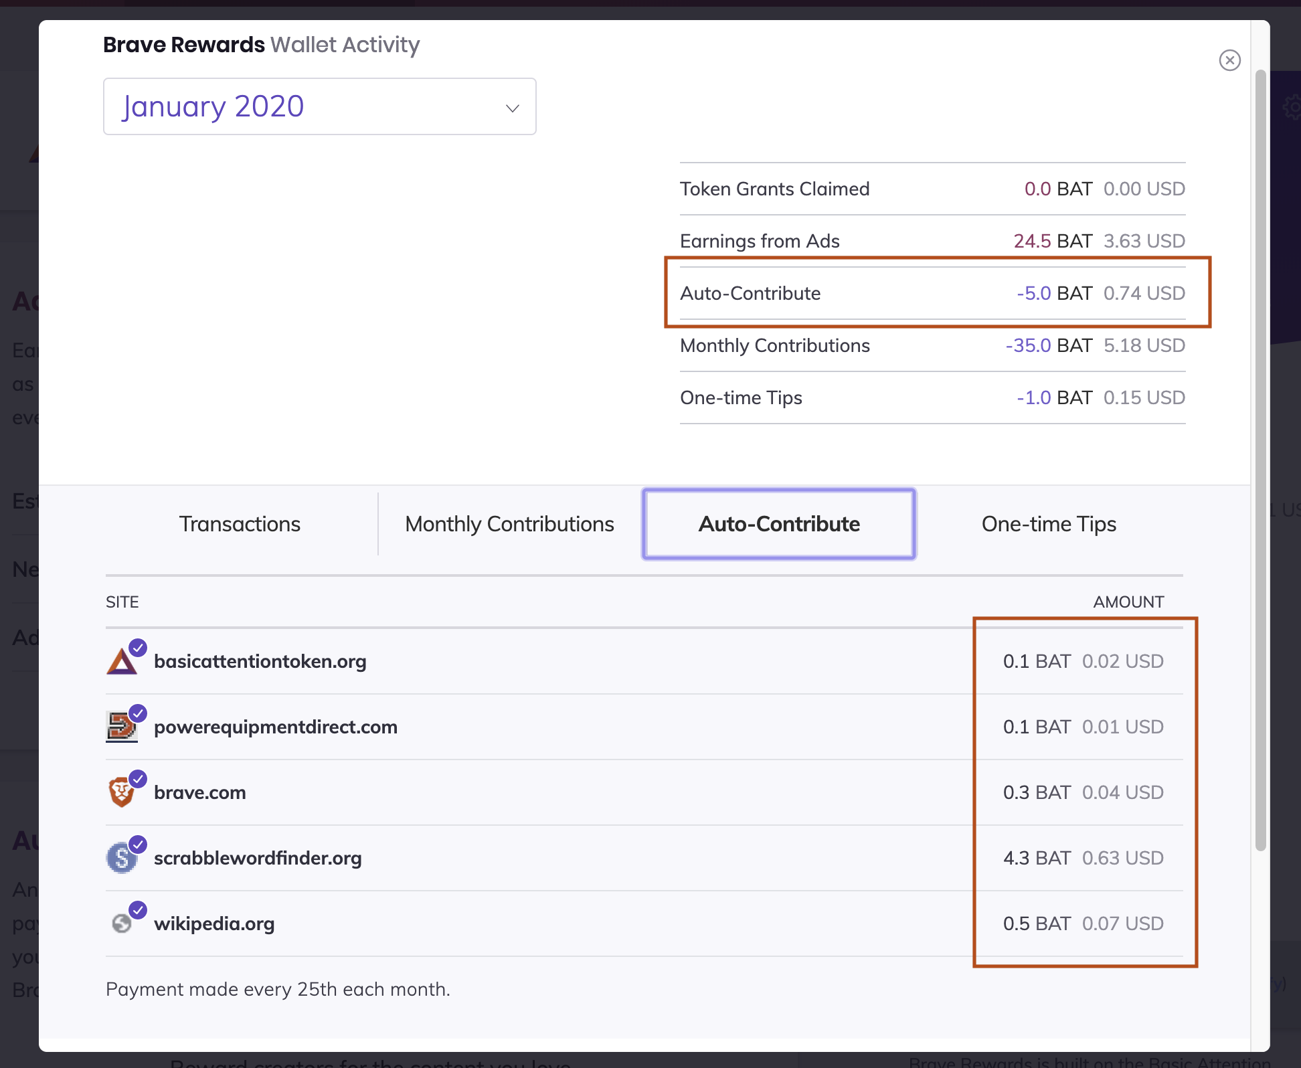Click the Auto-Contribute summary row
The width and height of the screenshot is (1301, 1068).
[x=932, y=293]
